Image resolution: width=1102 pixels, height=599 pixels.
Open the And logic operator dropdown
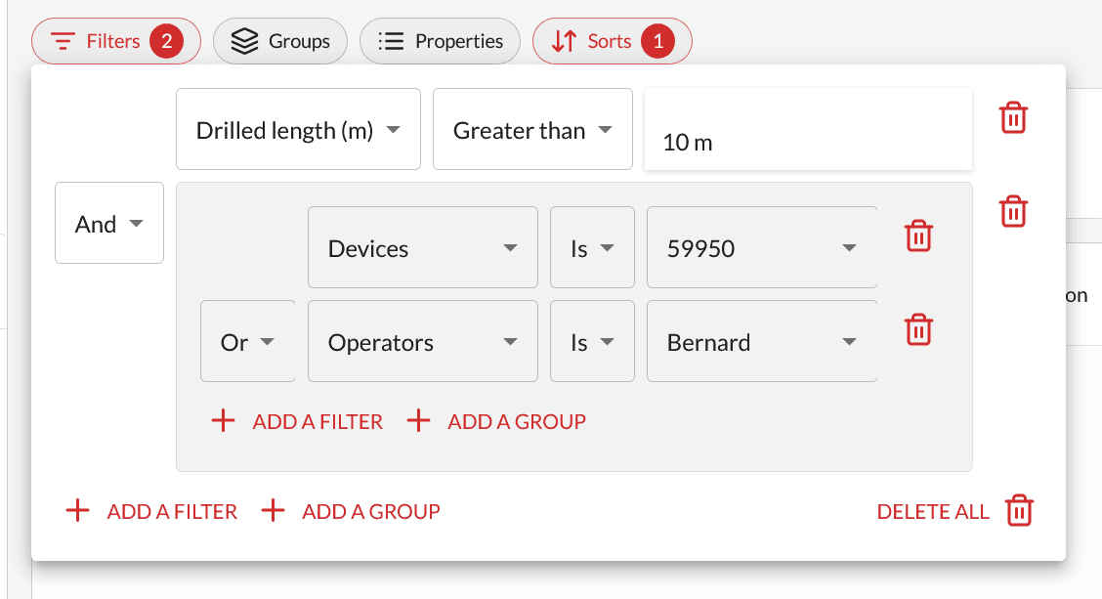coord(109,224)
